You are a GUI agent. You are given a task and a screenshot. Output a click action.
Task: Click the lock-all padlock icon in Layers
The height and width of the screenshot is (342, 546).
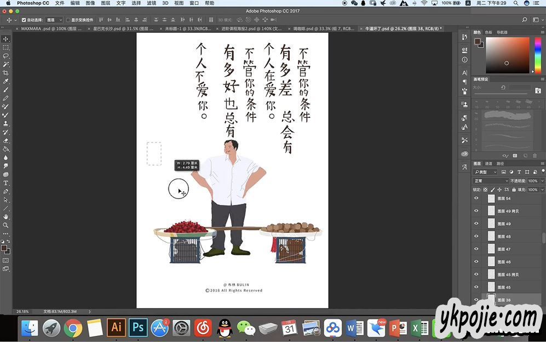pos(513,190)
